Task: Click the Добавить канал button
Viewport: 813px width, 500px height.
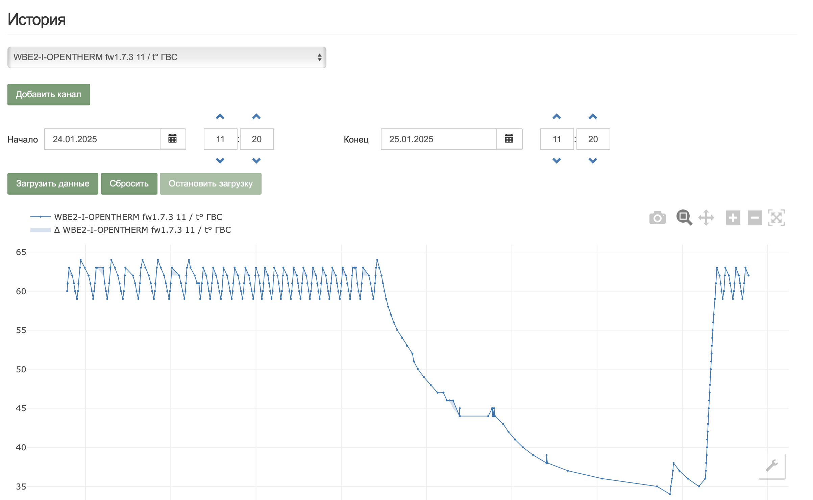Action: click(49, 94)
